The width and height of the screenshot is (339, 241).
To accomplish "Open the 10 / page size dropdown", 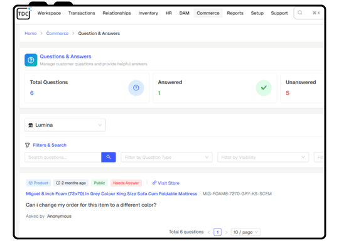I will 245,232.
